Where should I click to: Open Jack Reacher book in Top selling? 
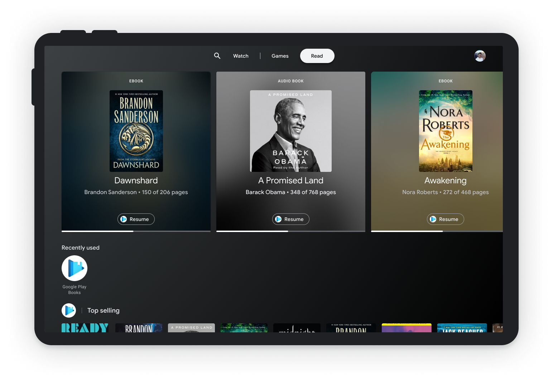point(462,328)
